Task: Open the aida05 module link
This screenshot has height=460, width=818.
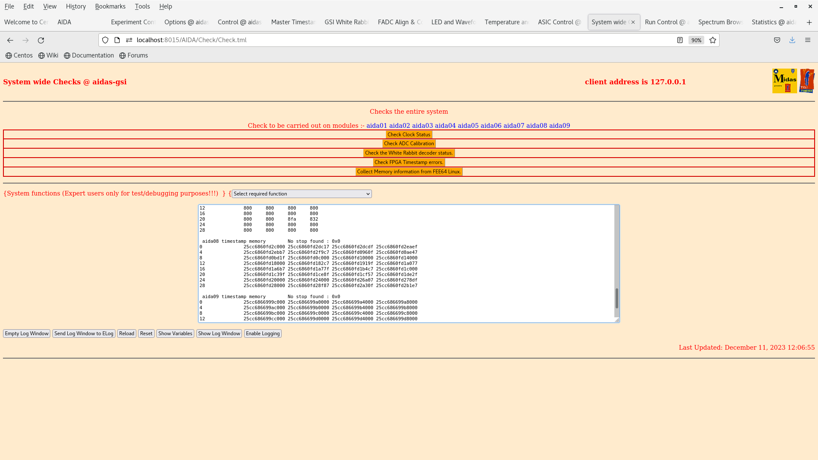Action: [x=468, y=126]
